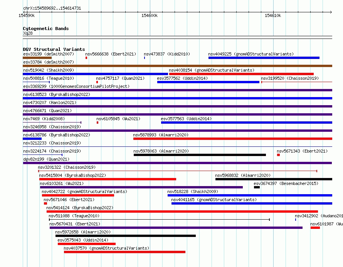Image resolution: width=343 pixels, height=267 pixels.
Task: Click the red nsv5415804 variant bar
Action: 108,179
